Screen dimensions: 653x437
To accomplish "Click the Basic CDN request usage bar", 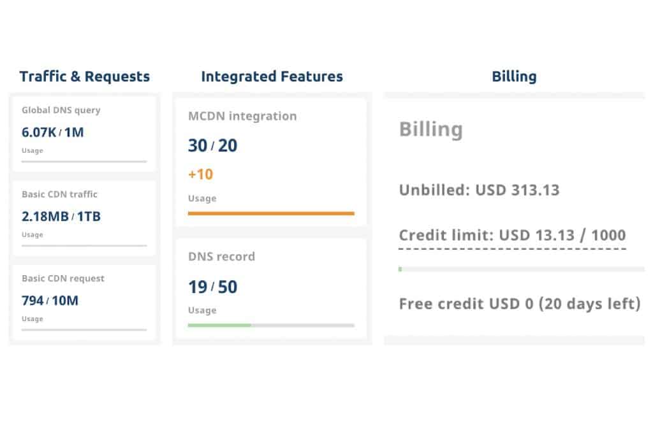I will [84, 329].
